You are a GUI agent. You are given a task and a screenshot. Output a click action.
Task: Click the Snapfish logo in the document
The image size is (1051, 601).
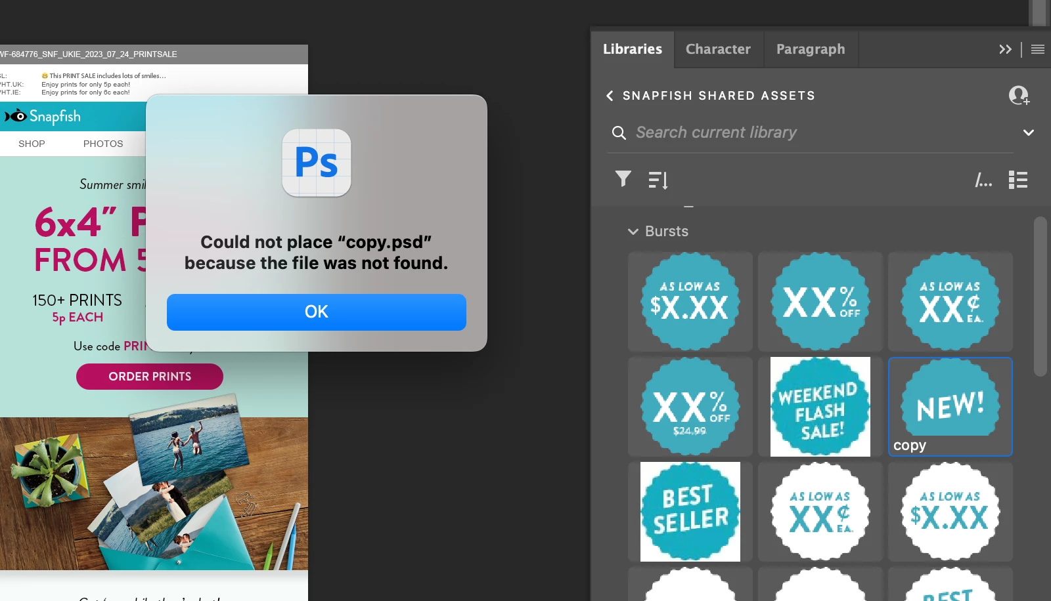coord(43,116)
